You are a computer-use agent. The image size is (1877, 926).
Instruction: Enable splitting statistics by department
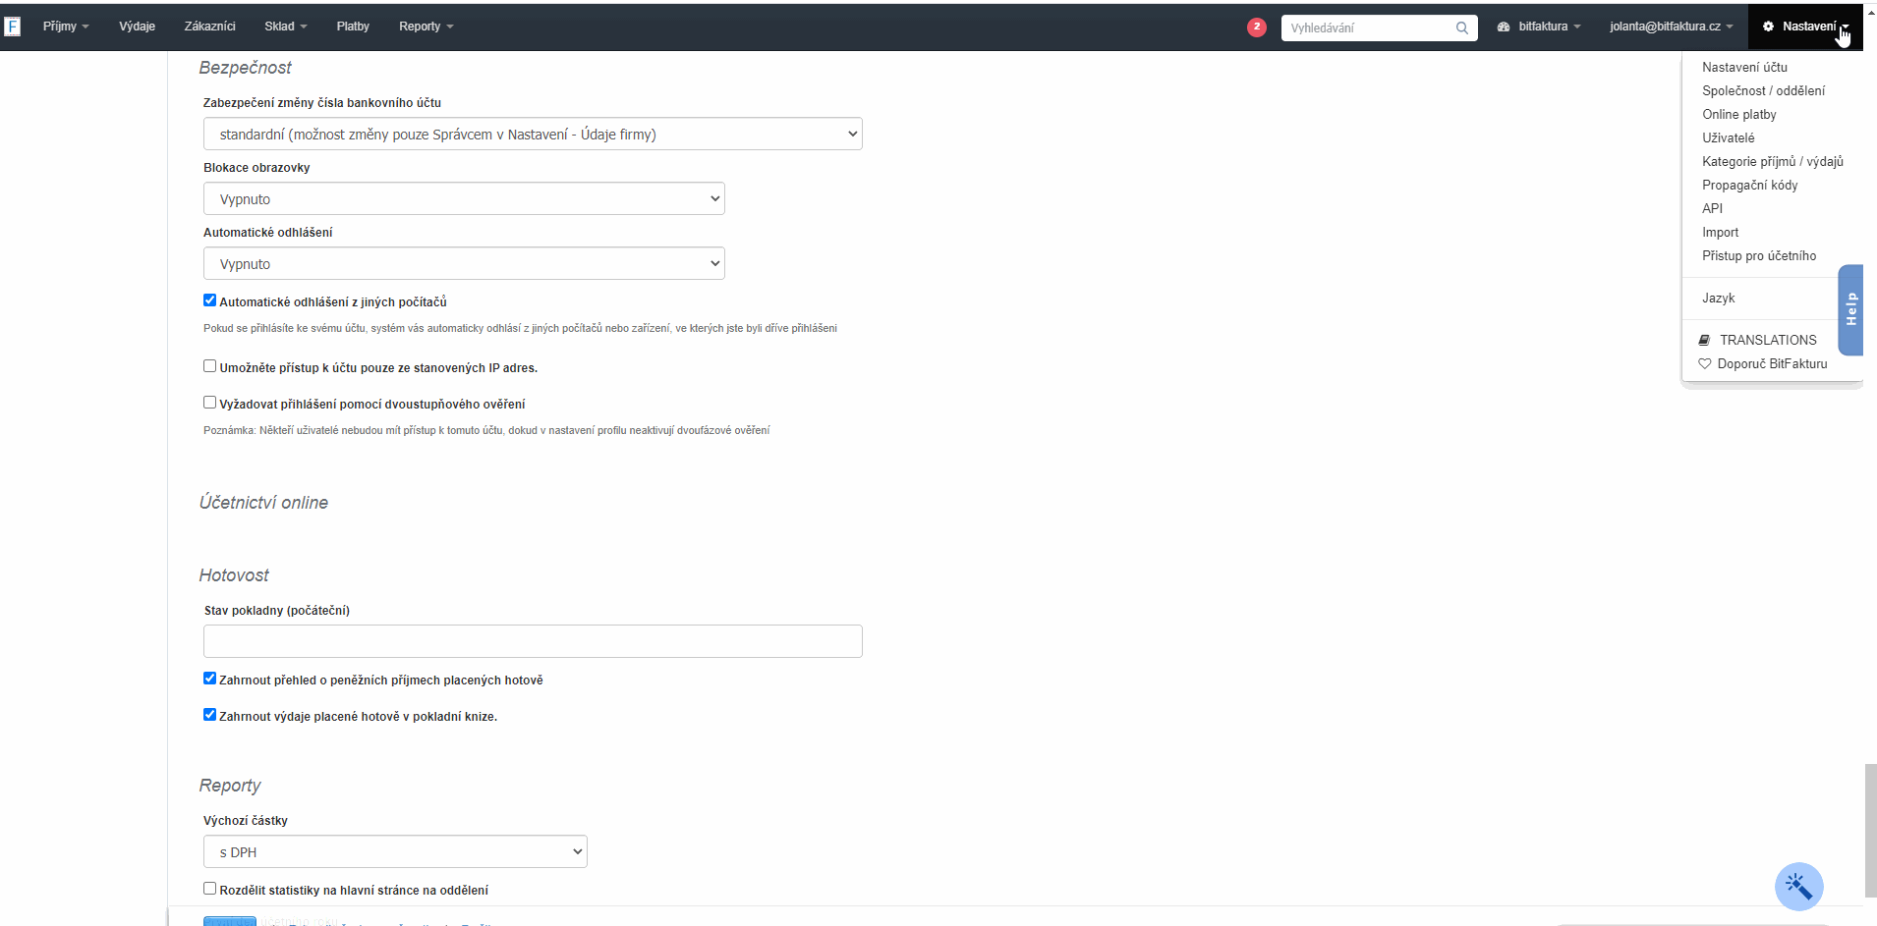(209, 889)
